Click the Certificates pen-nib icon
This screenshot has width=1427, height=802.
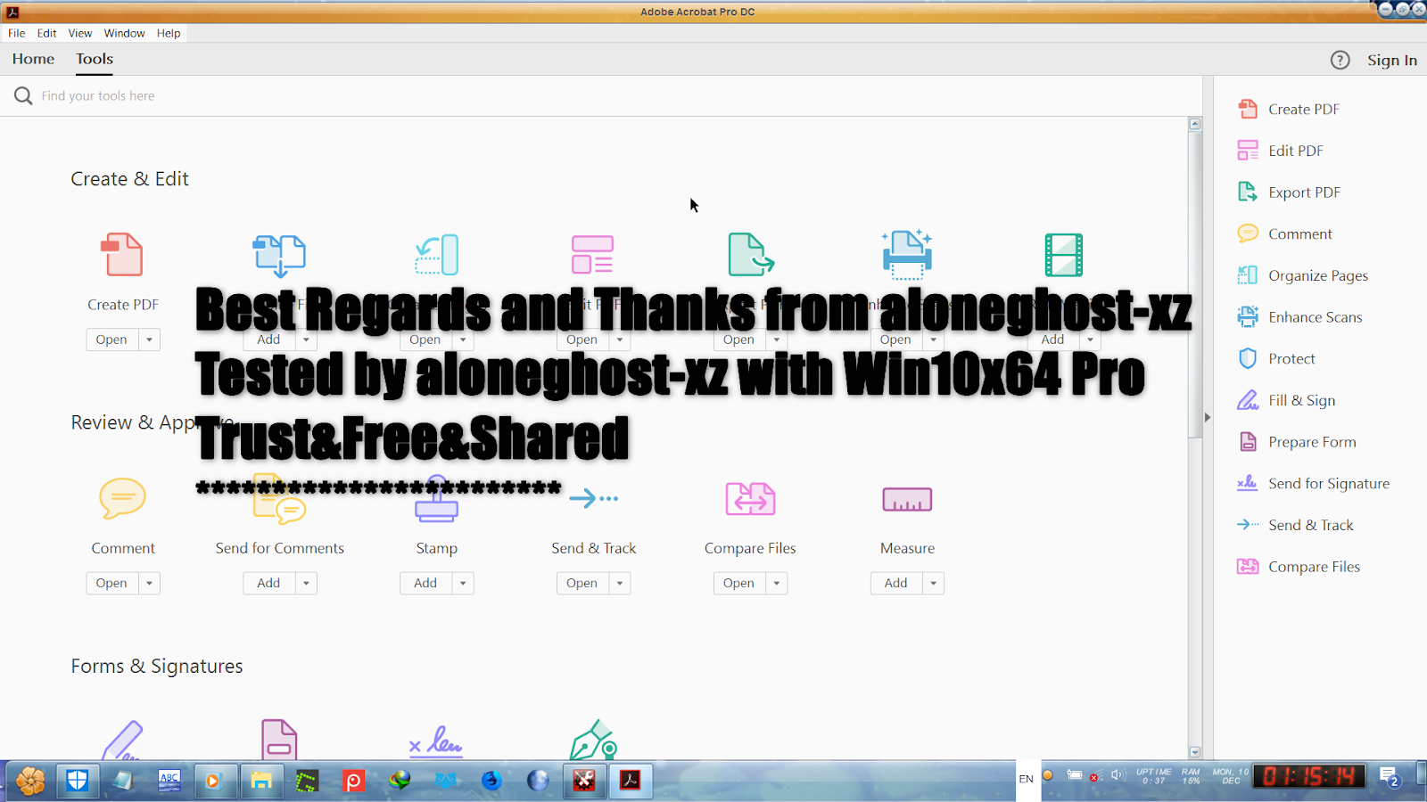(593, 740)
